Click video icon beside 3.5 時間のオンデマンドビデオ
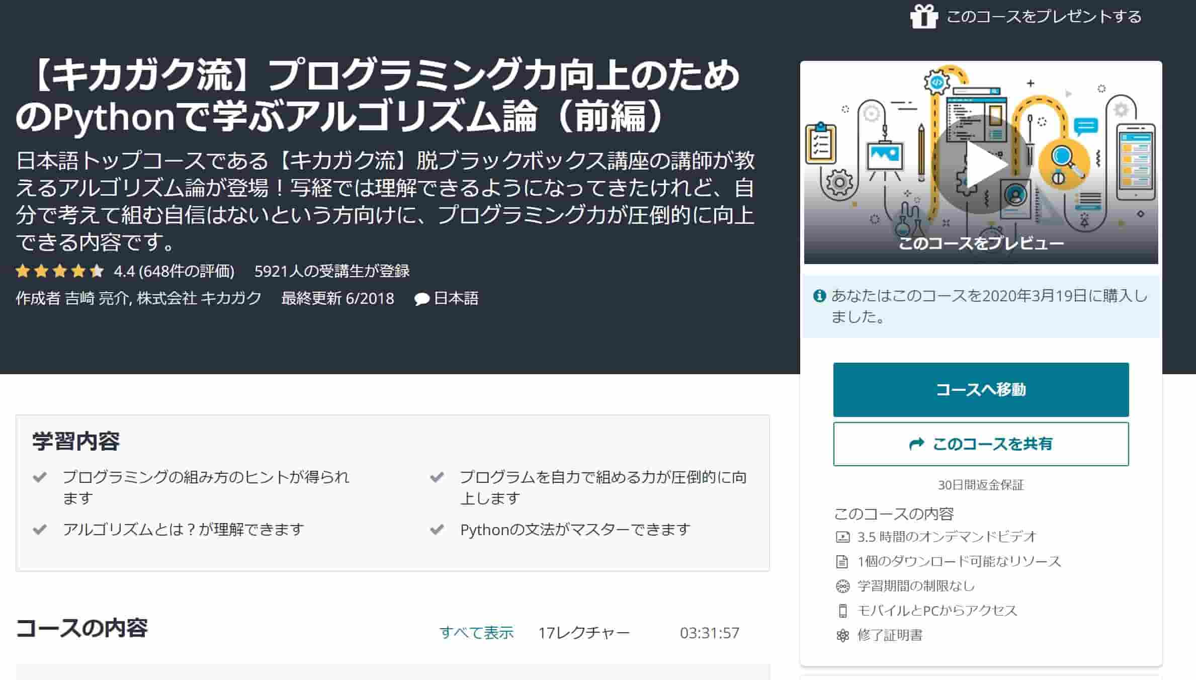Viewport: 1196px width, 680px height. [842, 537]
